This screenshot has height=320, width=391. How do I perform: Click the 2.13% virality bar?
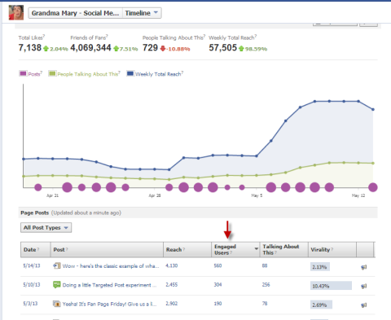click(x=320, y=267)
